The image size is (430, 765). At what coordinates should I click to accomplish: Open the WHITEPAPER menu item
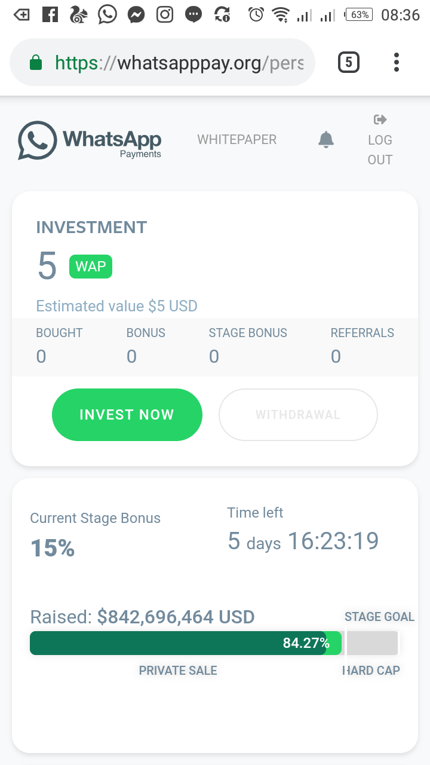pyautogui.click(x=237, y=140)
